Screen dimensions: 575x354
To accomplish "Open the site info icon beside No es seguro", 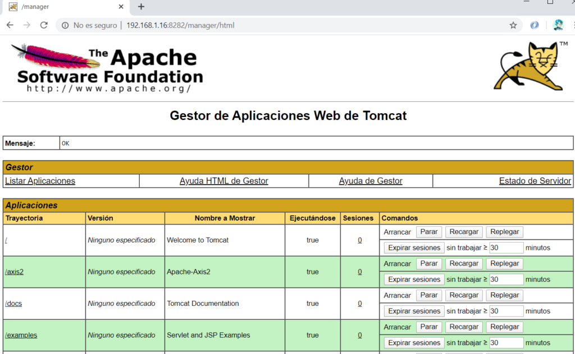I will coord(65,25).
